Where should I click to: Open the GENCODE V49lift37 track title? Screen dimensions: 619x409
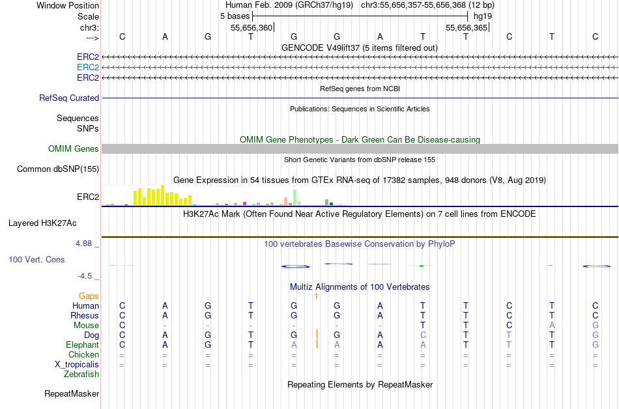[359, 48]
